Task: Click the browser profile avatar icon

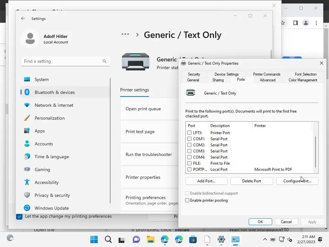Action: pos(306,23)
